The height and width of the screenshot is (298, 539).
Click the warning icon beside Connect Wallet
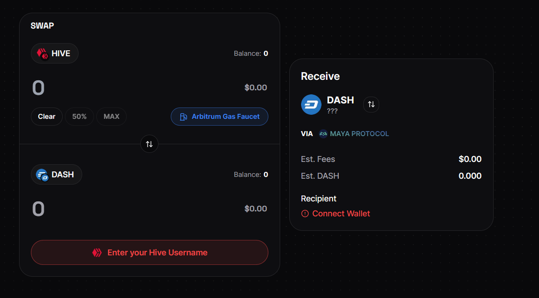click(305, 213)
